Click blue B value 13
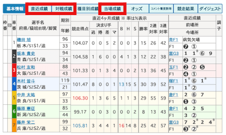The image size is (226, 135). tap(121, 84)
